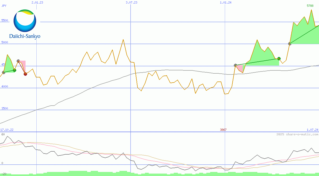
Task: Open the share-o-matic.com watermark link
Action: pyautogui.click(x=297, y=134)
